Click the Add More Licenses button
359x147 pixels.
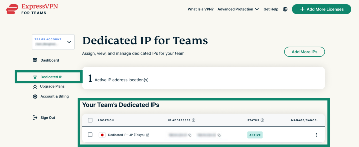tap(321, 9)
